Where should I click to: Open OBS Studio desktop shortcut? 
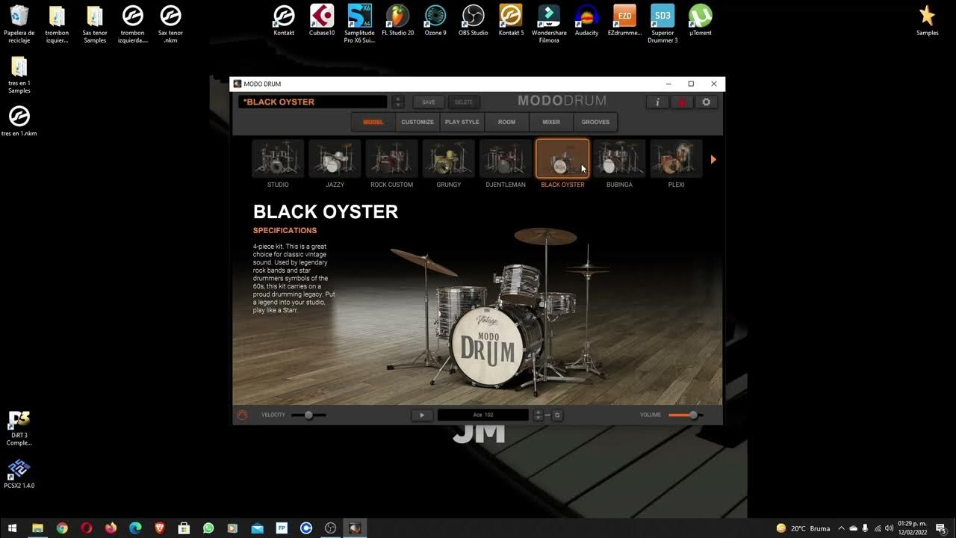pyautogui.click(x=473, y=21)
